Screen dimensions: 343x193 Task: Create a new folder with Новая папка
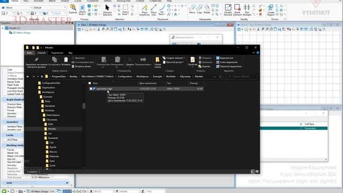click(158, 63)
